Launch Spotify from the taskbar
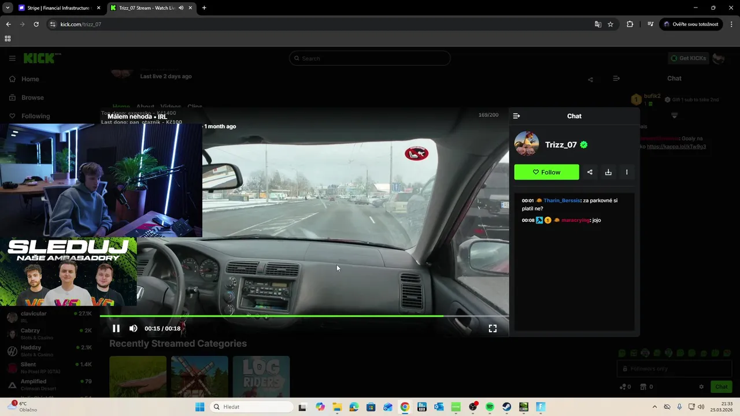 click(490, 407)
